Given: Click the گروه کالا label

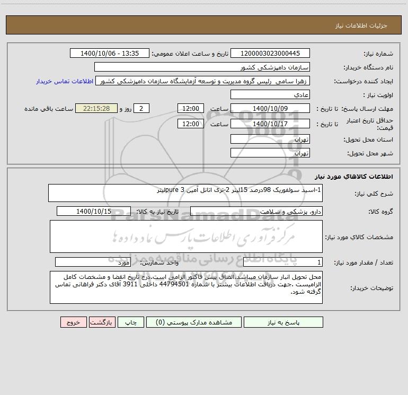Looking at the screenshot, I should click(x=381, y=212).
